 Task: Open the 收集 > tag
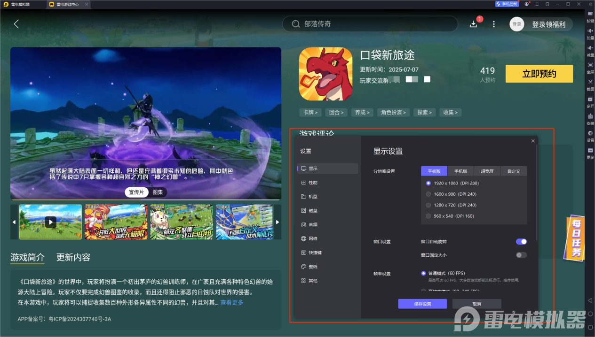coord(451,113)
